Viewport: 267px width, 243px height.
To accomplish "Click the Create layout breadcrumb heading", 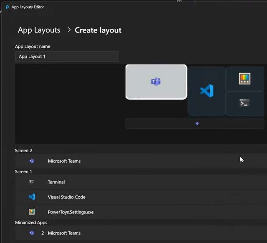I will click(98, 30).
